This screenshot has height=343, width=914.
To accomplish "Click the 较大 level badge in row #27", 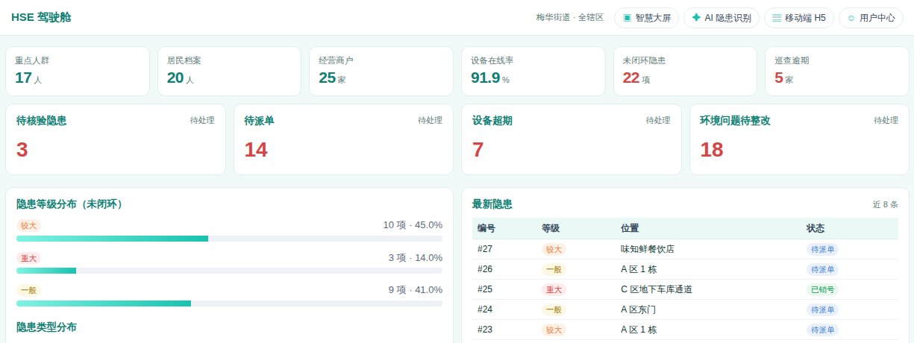I will 554,249.
